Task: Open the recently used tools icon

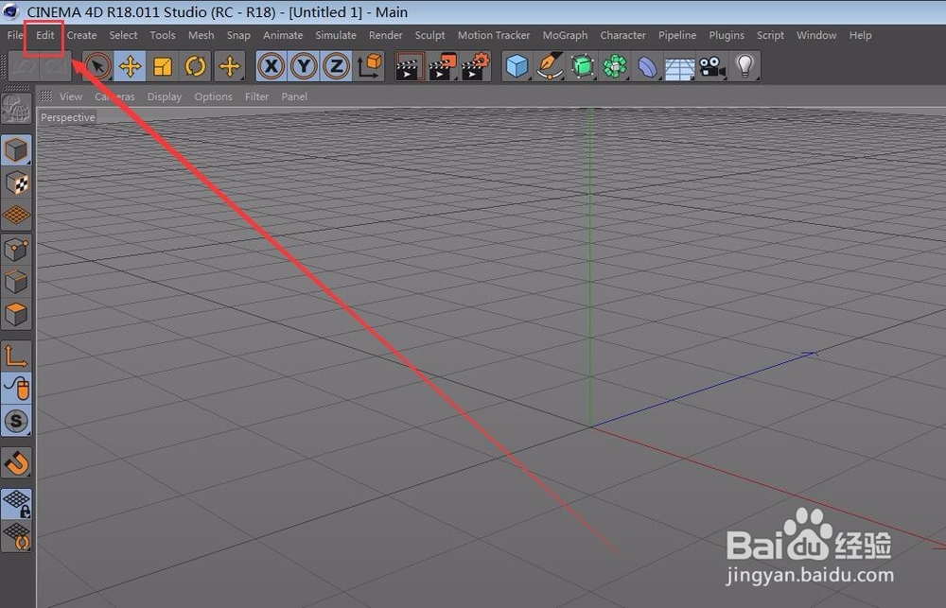Action: (230, 66)
